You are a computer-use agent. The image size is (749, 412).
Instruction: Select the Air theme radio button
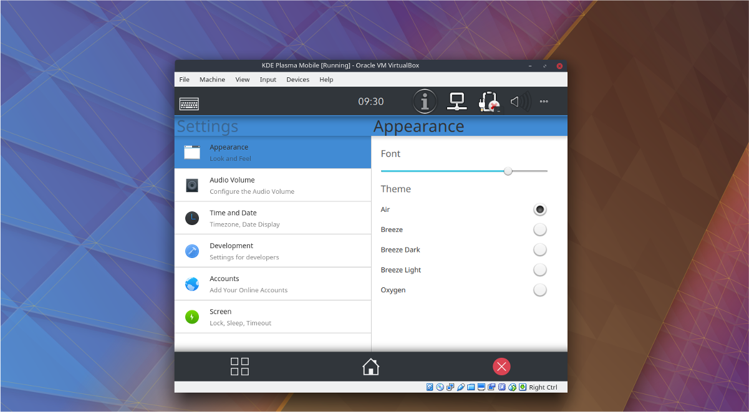[540, 209]
